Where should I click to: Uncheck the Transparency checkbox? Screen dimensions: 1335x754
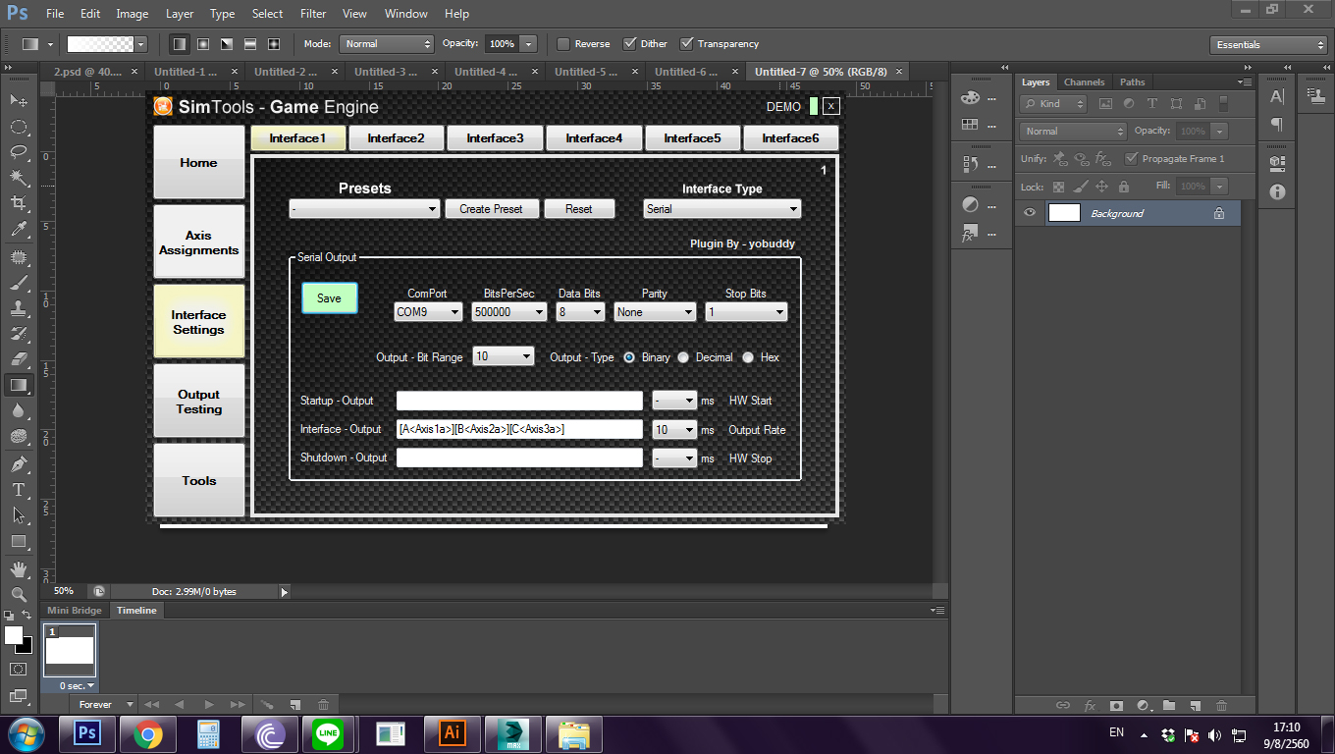[x=687, y=44]
